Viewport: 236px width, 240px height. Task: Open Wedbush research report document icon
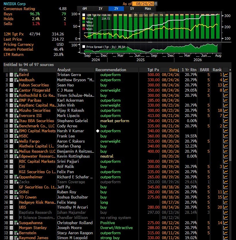click(x=11, y=80)
